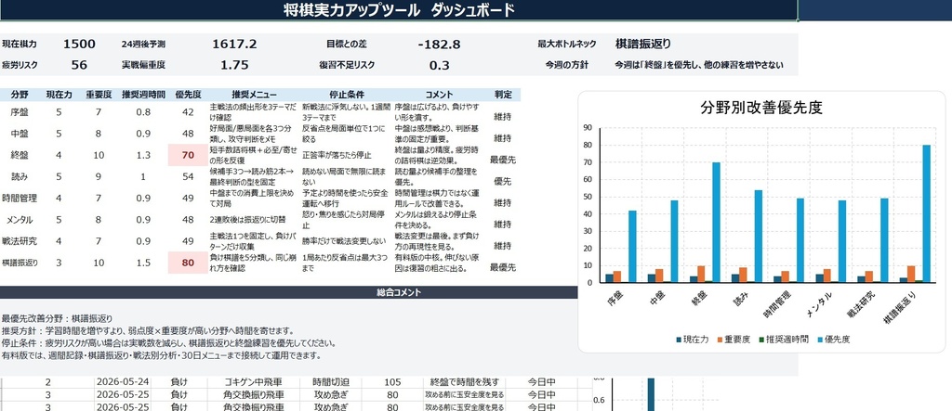Click the 2連敗後は振返りに切替 menu cell

pyautogui.click(x=247, y=220)
